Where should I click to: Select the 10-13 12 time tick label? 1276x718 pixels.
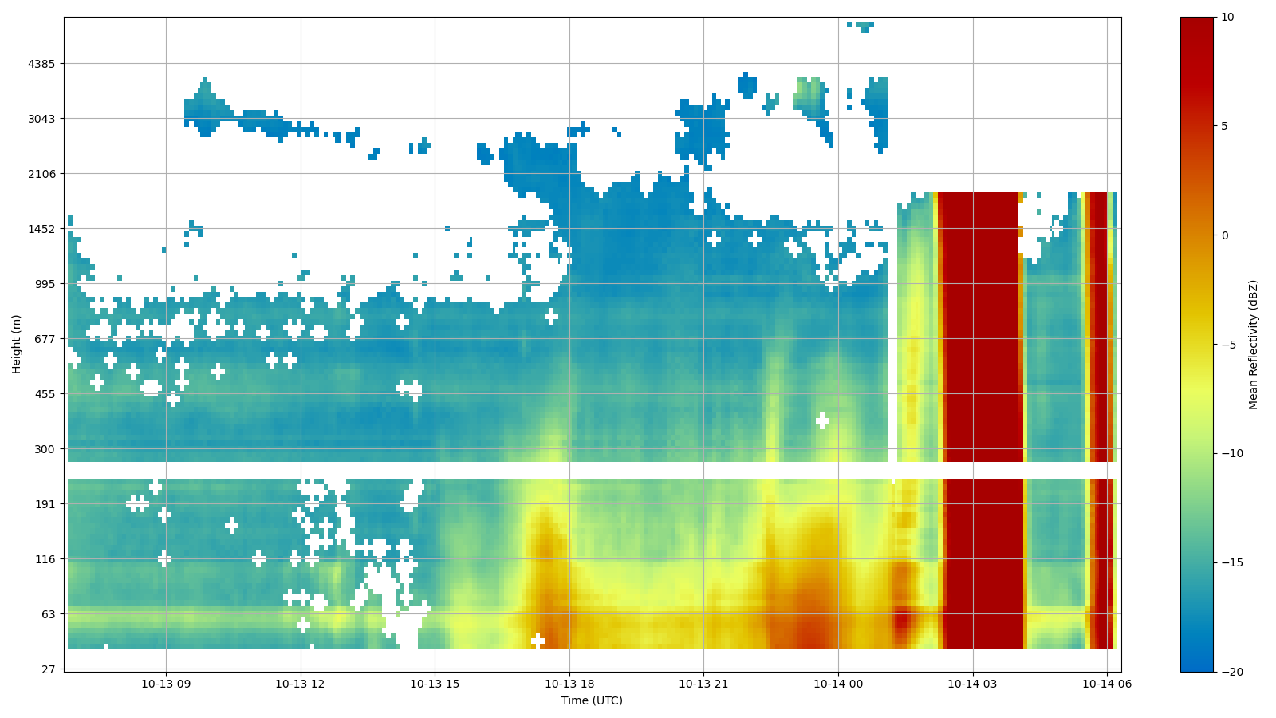[x=301, y=684]
